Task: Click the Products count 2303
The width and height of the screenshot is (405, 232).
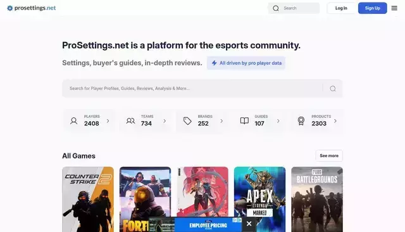Action: 319,124
